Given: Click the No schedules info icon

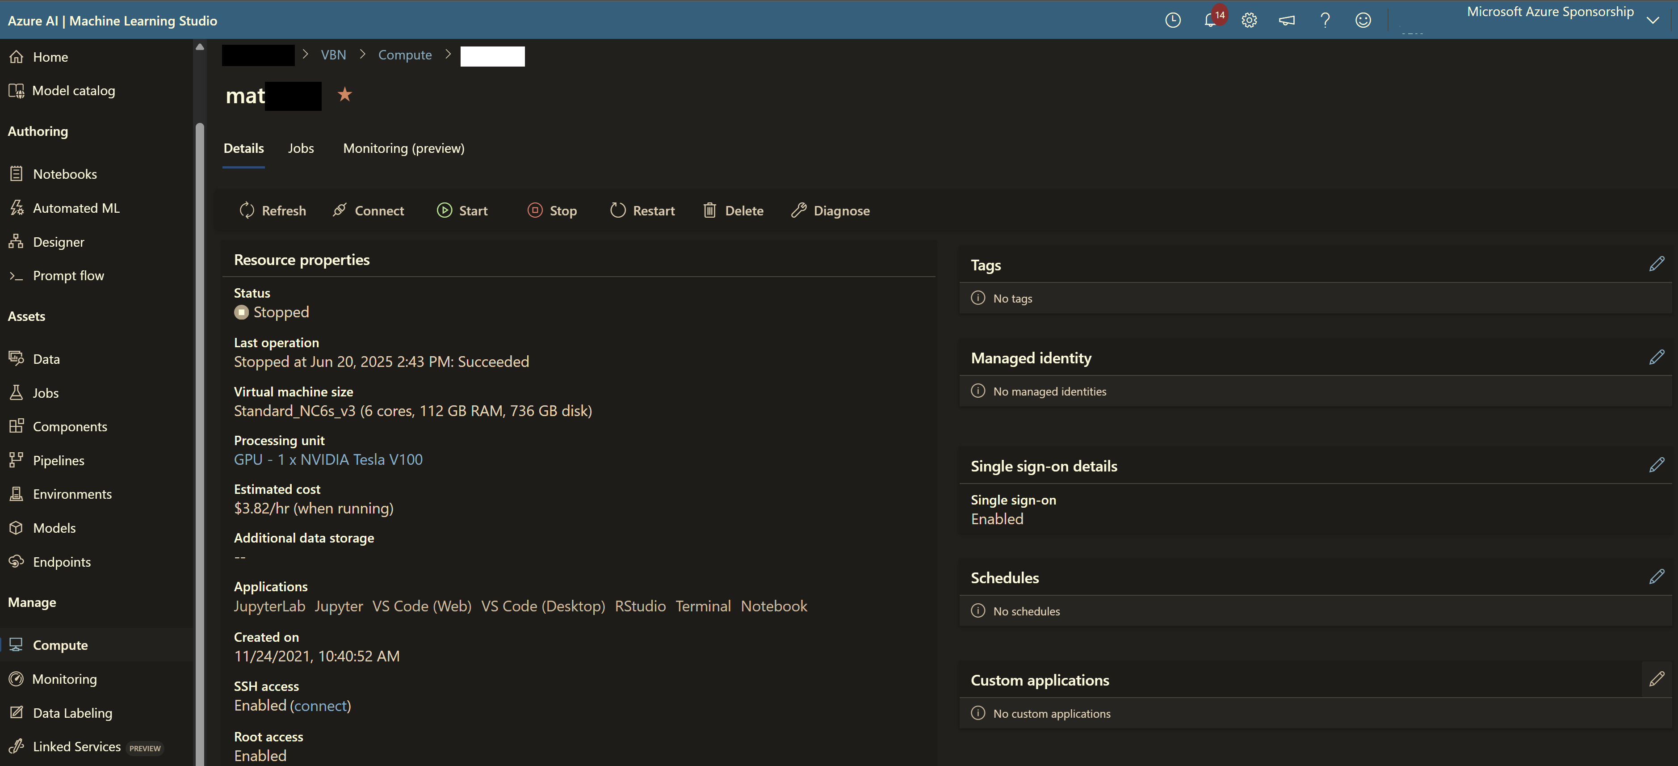Looking at the screenshot, I should 978,610.
